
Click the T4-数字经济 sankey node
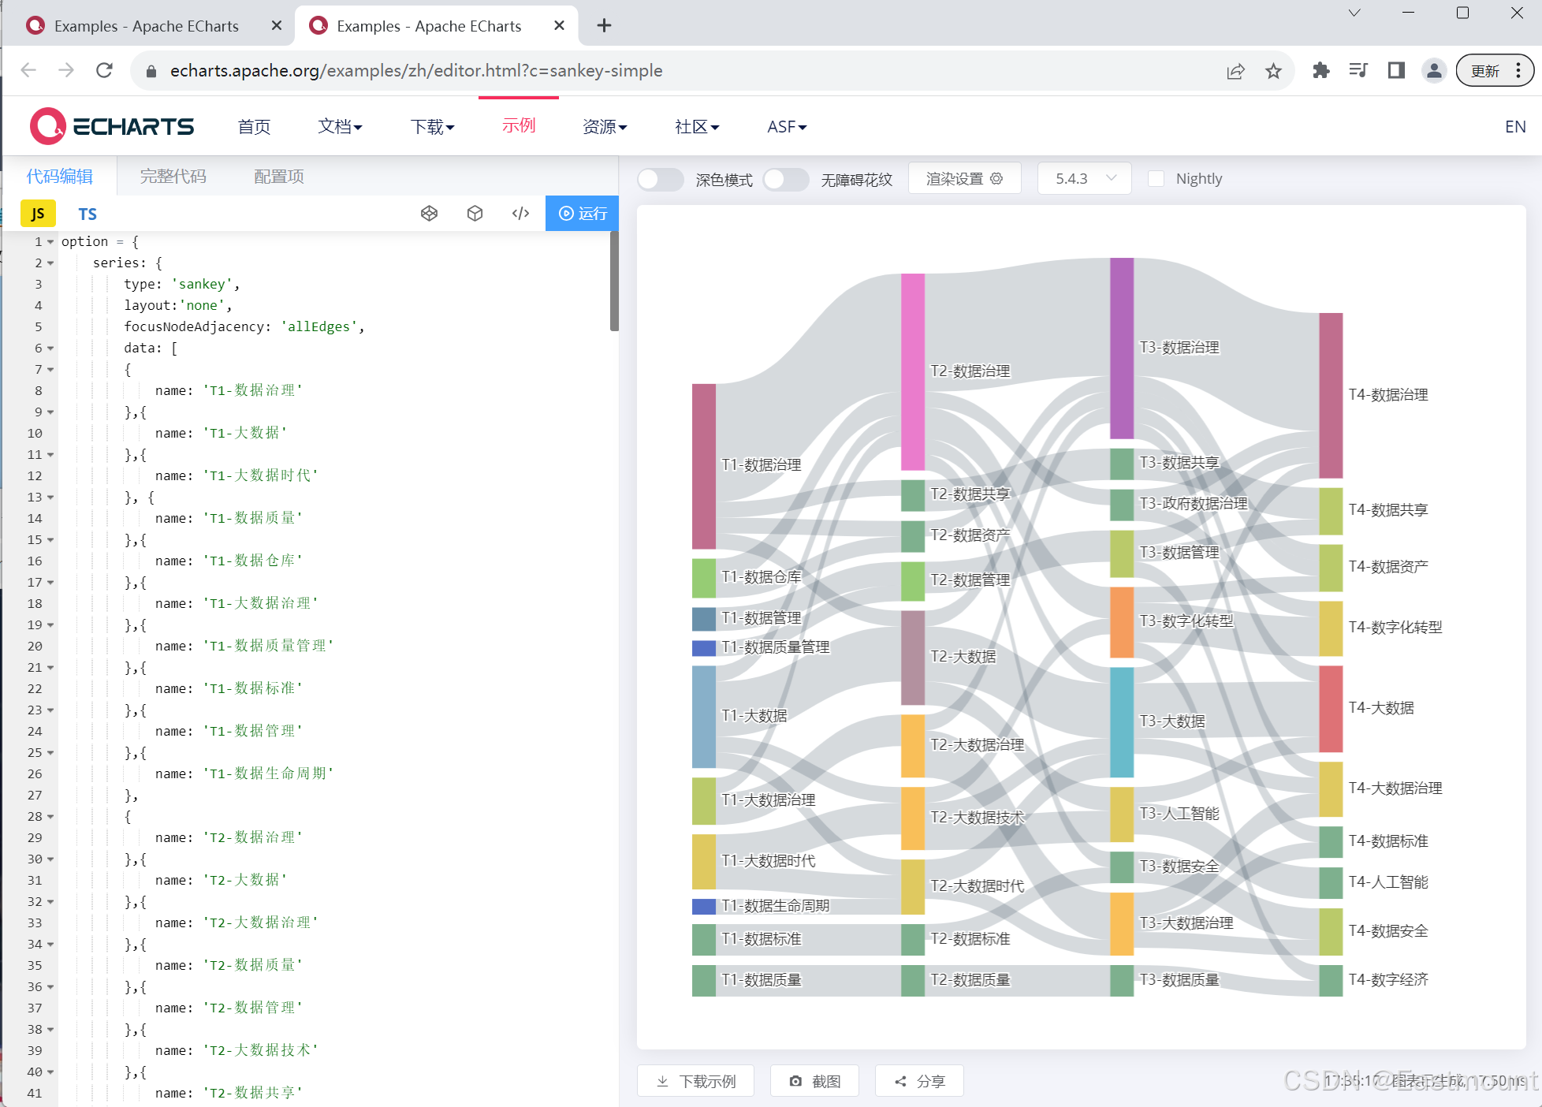point(1331,980)
